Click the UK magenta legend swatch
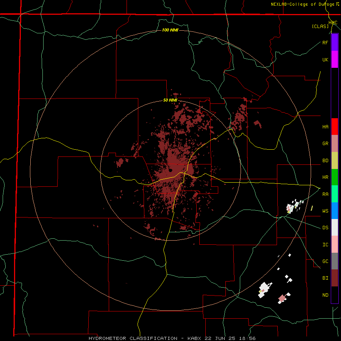Screen dimensions: 341x341 tap(335, 59)
